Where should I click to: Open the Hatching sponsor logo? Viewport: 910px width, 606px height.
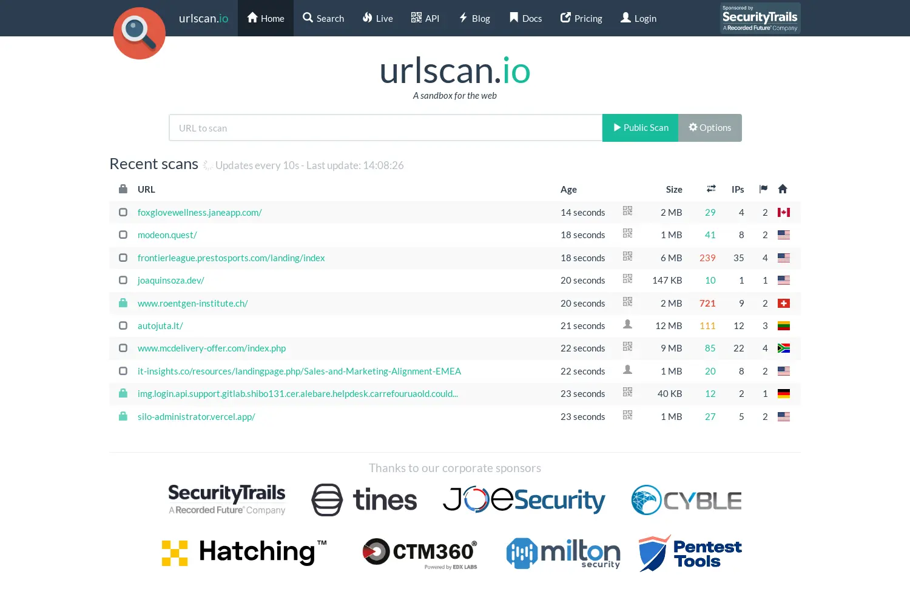pos(244,552)
